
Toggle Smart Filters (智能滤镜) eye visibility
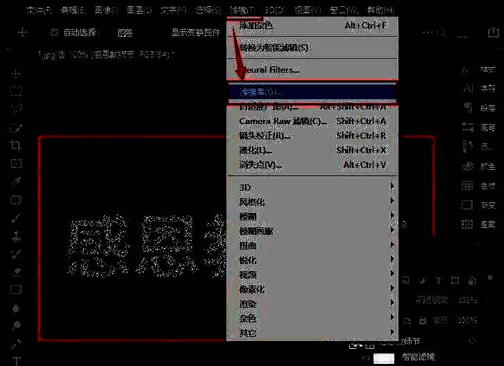[365, 358]
